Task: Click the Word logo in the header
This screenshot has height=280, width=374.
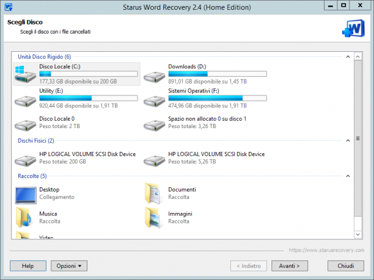Action: click(x=353, y=29)
